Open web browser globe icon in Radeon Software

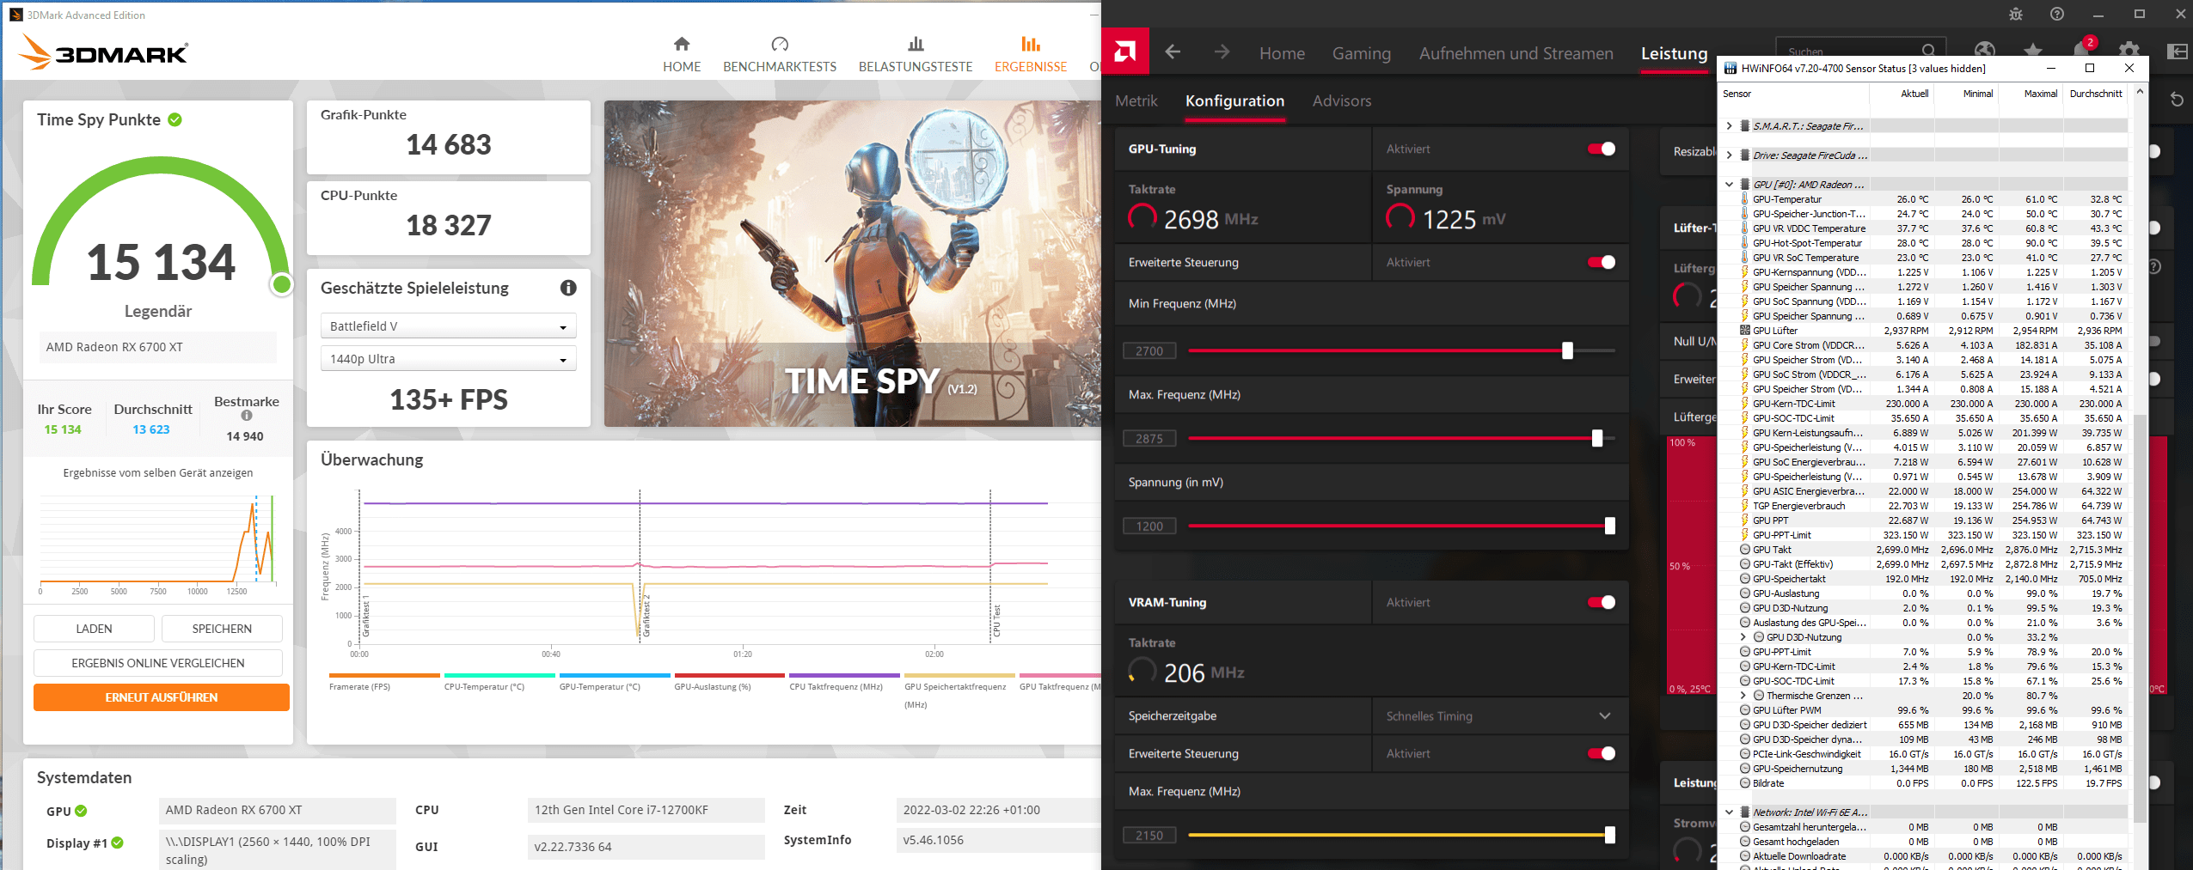(x=1985, y=50)
